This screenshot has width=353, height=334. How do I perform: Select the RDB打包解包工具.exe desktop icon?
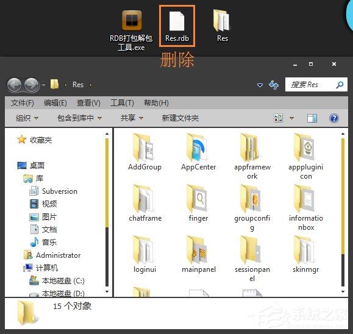pos(132,30)
